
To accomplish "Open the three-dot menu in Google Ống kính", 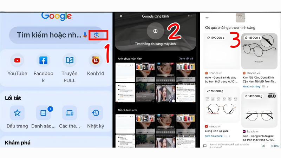I will pyautogui.click(x=190, y=16).
